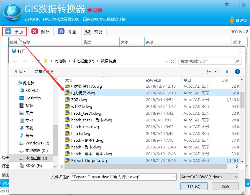Open the title bar dropdown menu icon
This screenshot has height=195, width=250.
[x=226, y=5]
